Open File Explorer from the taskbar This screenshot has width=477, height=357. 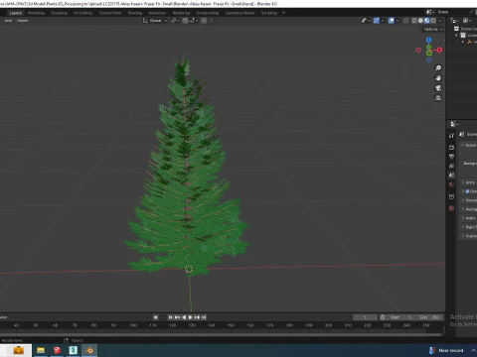tap(41, 350)
